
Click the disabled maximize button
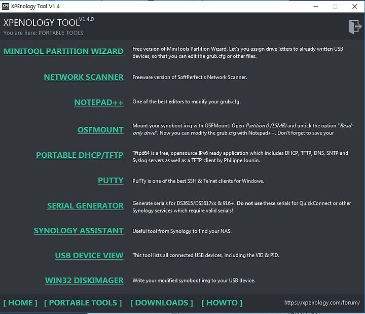pyautogui.click(x=335, y=7)
